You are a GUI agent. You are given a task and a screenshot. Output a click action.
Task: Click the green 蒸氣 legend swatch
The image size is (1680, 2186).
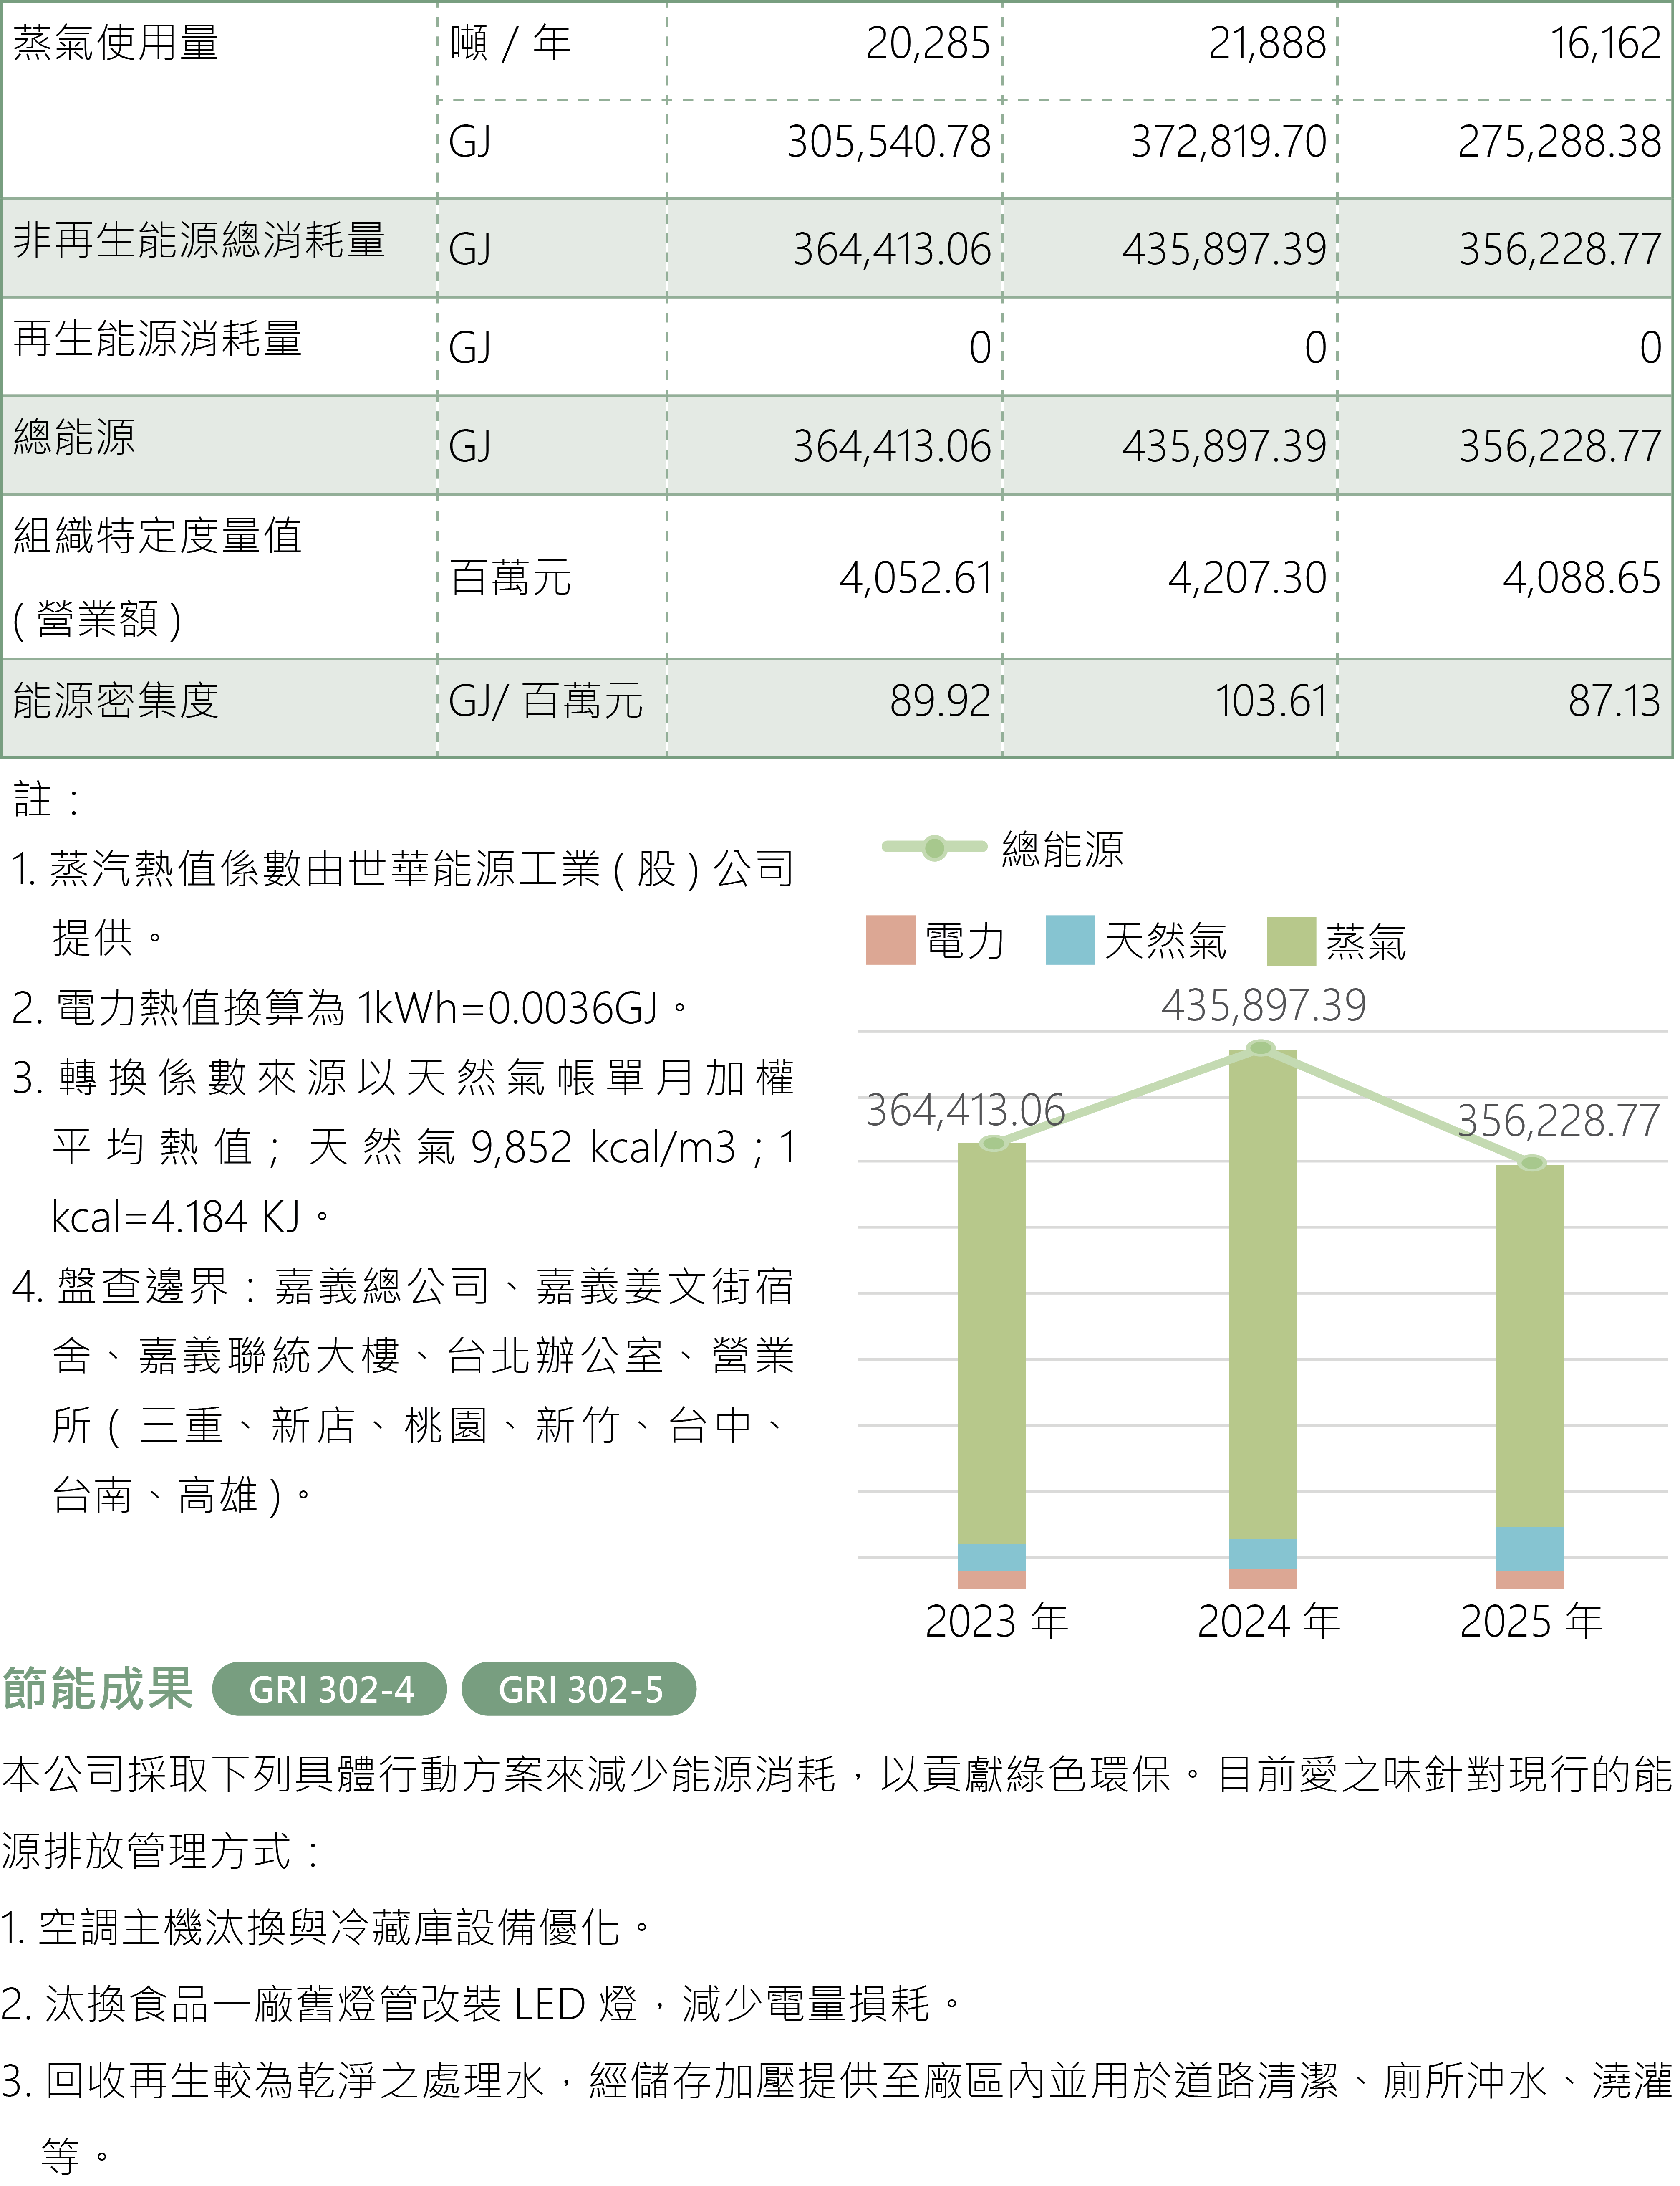pyautogui.click(x=1291, y=941)
